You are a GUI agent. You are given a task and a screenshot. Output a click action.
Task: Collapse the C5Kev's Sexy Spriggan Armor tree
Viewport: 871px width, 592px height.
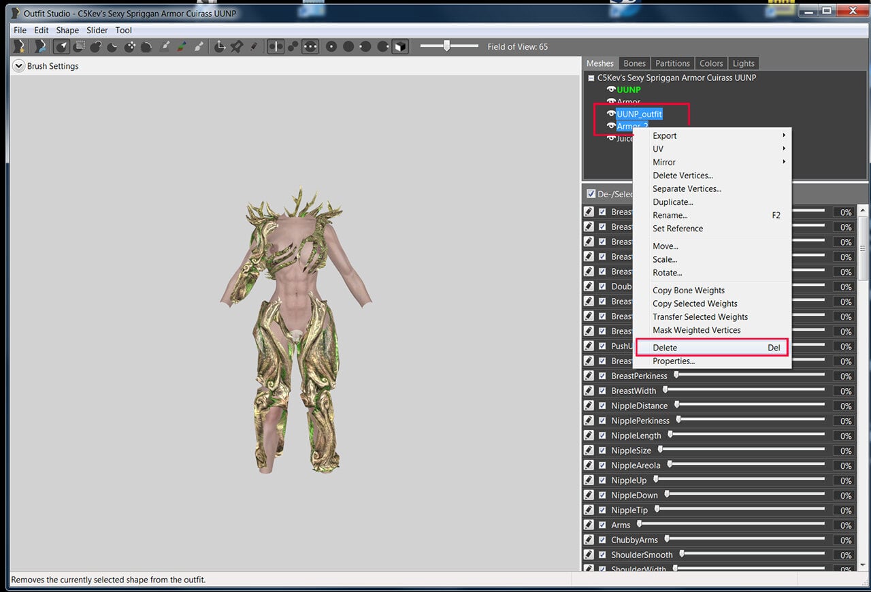click(x=591, y=78)
